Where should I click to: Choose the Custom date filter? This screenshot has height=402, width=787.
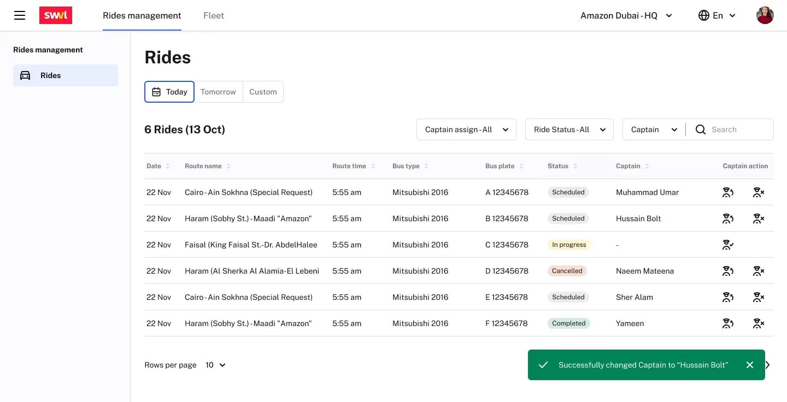(x=263, y=92)
